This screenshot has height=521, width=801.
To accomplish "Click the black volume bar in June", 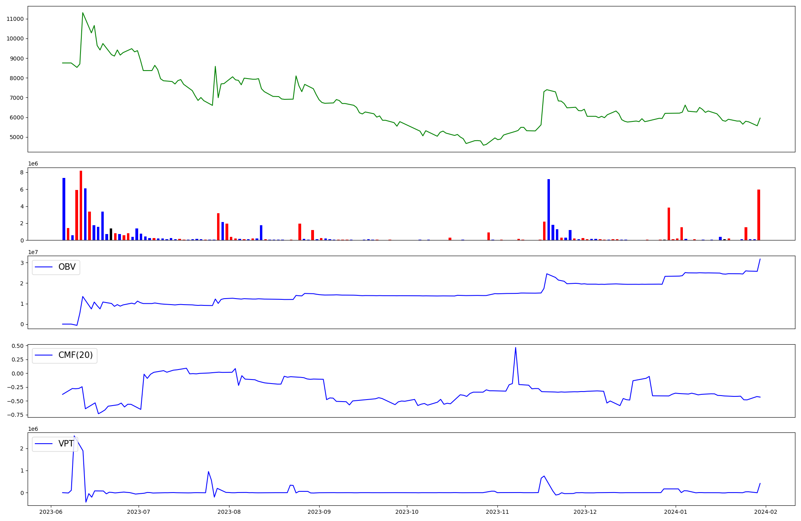I will 111,234.
